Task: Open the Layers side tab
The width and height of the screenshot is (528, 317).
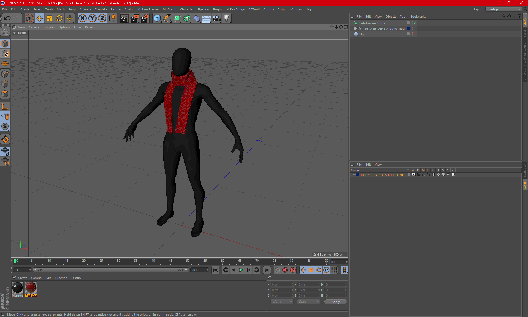Action: coord(525,185)
